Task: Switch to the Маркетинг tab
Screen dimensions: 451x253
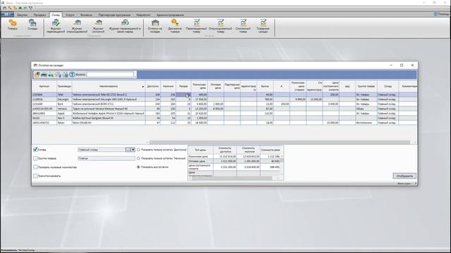Action: (143, 15)
